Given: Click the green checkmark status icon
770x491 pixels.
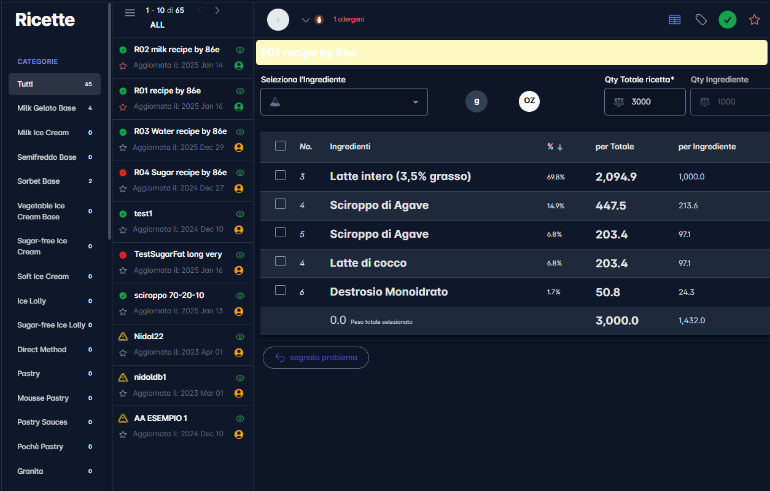Looking at the screenshot, I should pyautogui.click(x=728, y=20).
